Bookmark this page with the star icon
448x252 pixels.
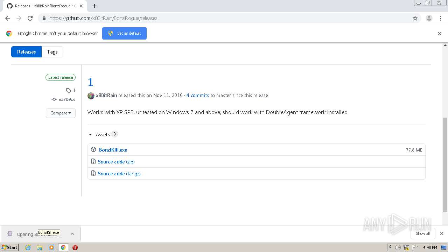415,18
